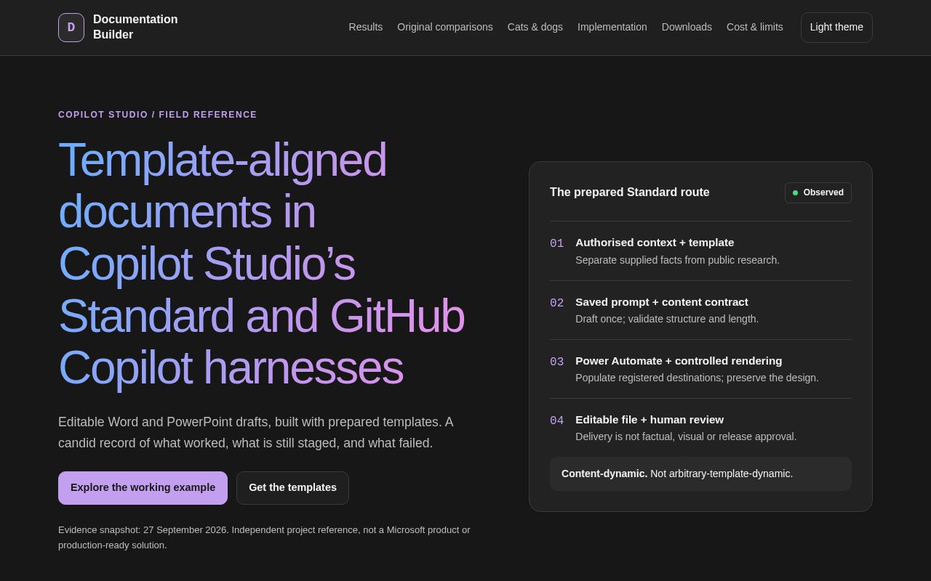Click Separate supplied facts from public research
931x581 pixels.
(x=677, y=260)
